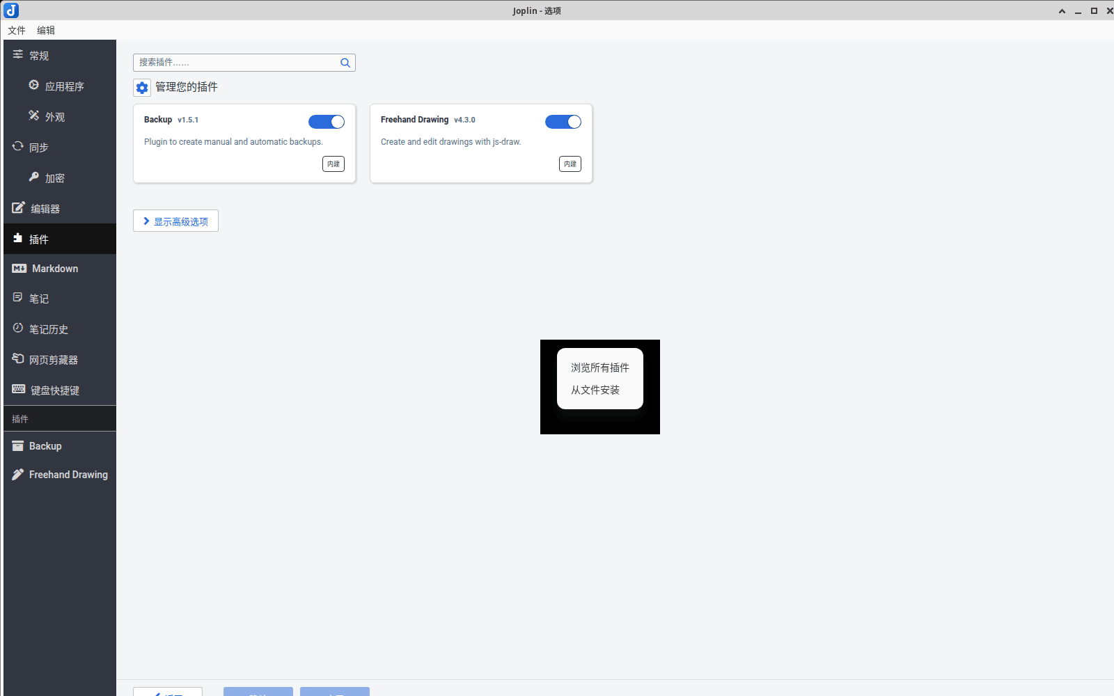Select the 加密 (Encryption) section
Image resolution: width=1114 pixels, height=696 pixels.
pyautogui.click(x=60, y=177)
